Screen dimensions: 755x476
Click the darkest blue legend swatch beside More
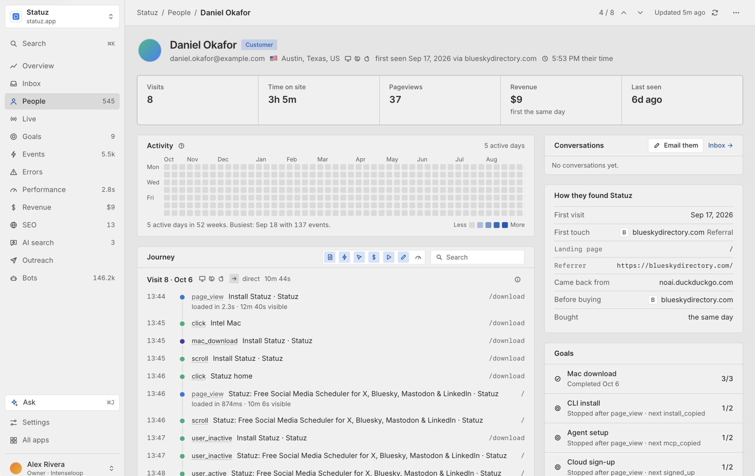pos(505,225)
